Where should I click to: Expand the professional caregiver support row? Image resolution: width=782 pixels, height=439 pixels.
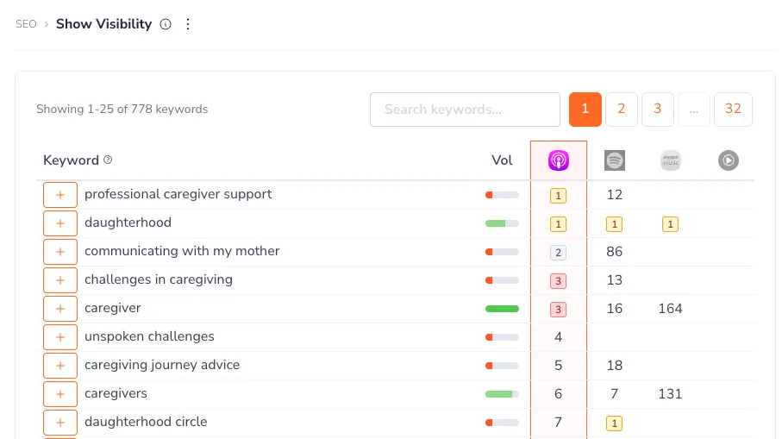[60, 195]
